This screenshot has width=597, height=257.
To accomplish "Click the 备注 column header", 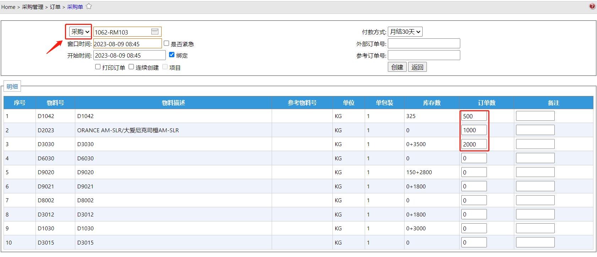I will coord(553,103).
